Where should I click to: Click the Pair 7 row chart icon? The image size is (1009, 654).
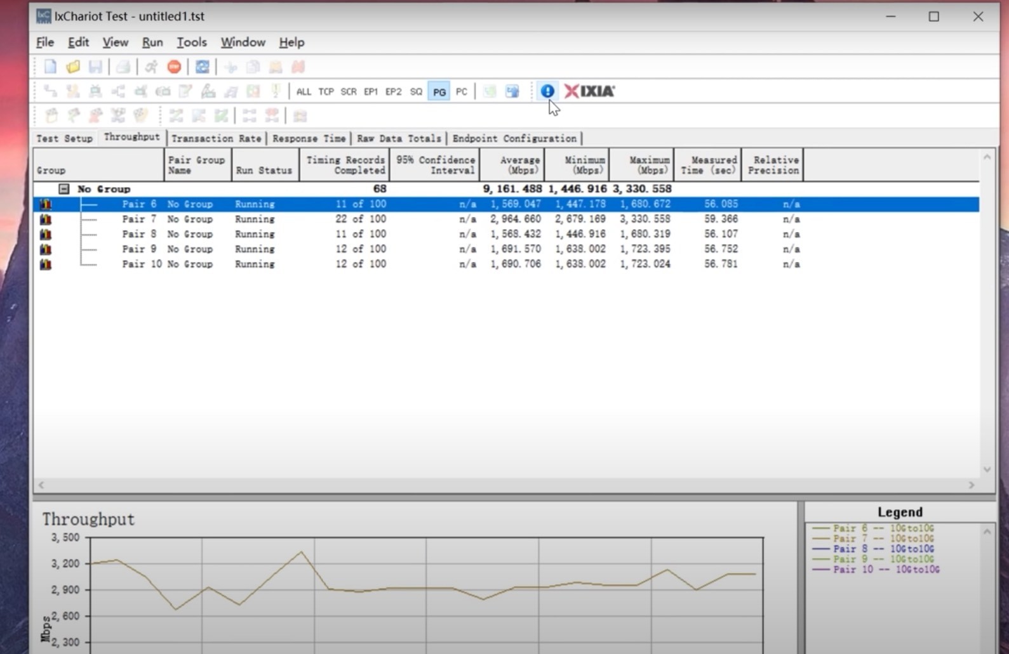click(46, 219)
